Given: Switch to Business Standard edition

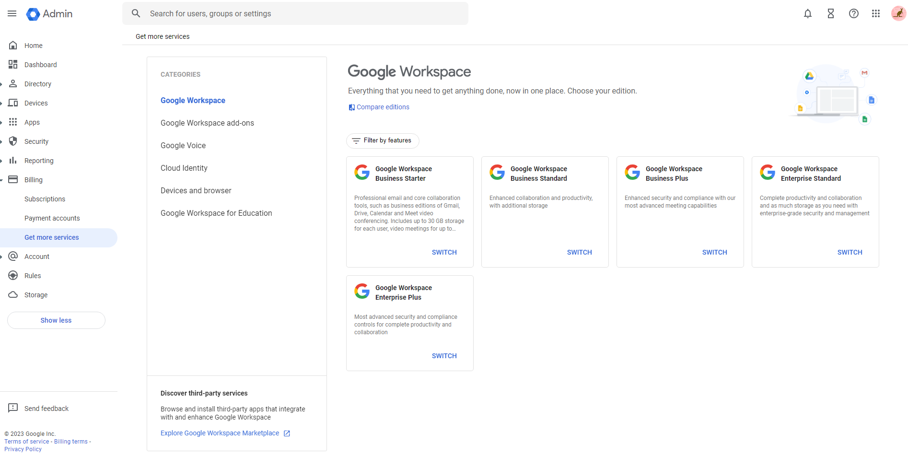Looking at the screenshot, I should point(579,252).
